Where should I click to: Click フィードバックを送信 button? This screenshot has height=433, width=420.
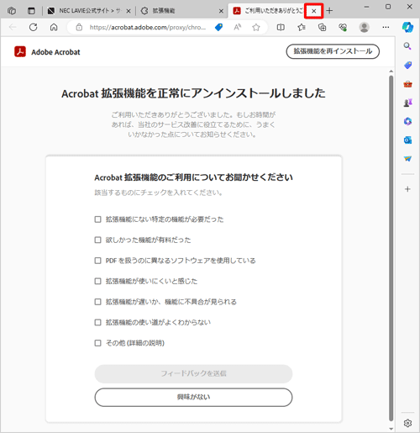coord(193,373)
